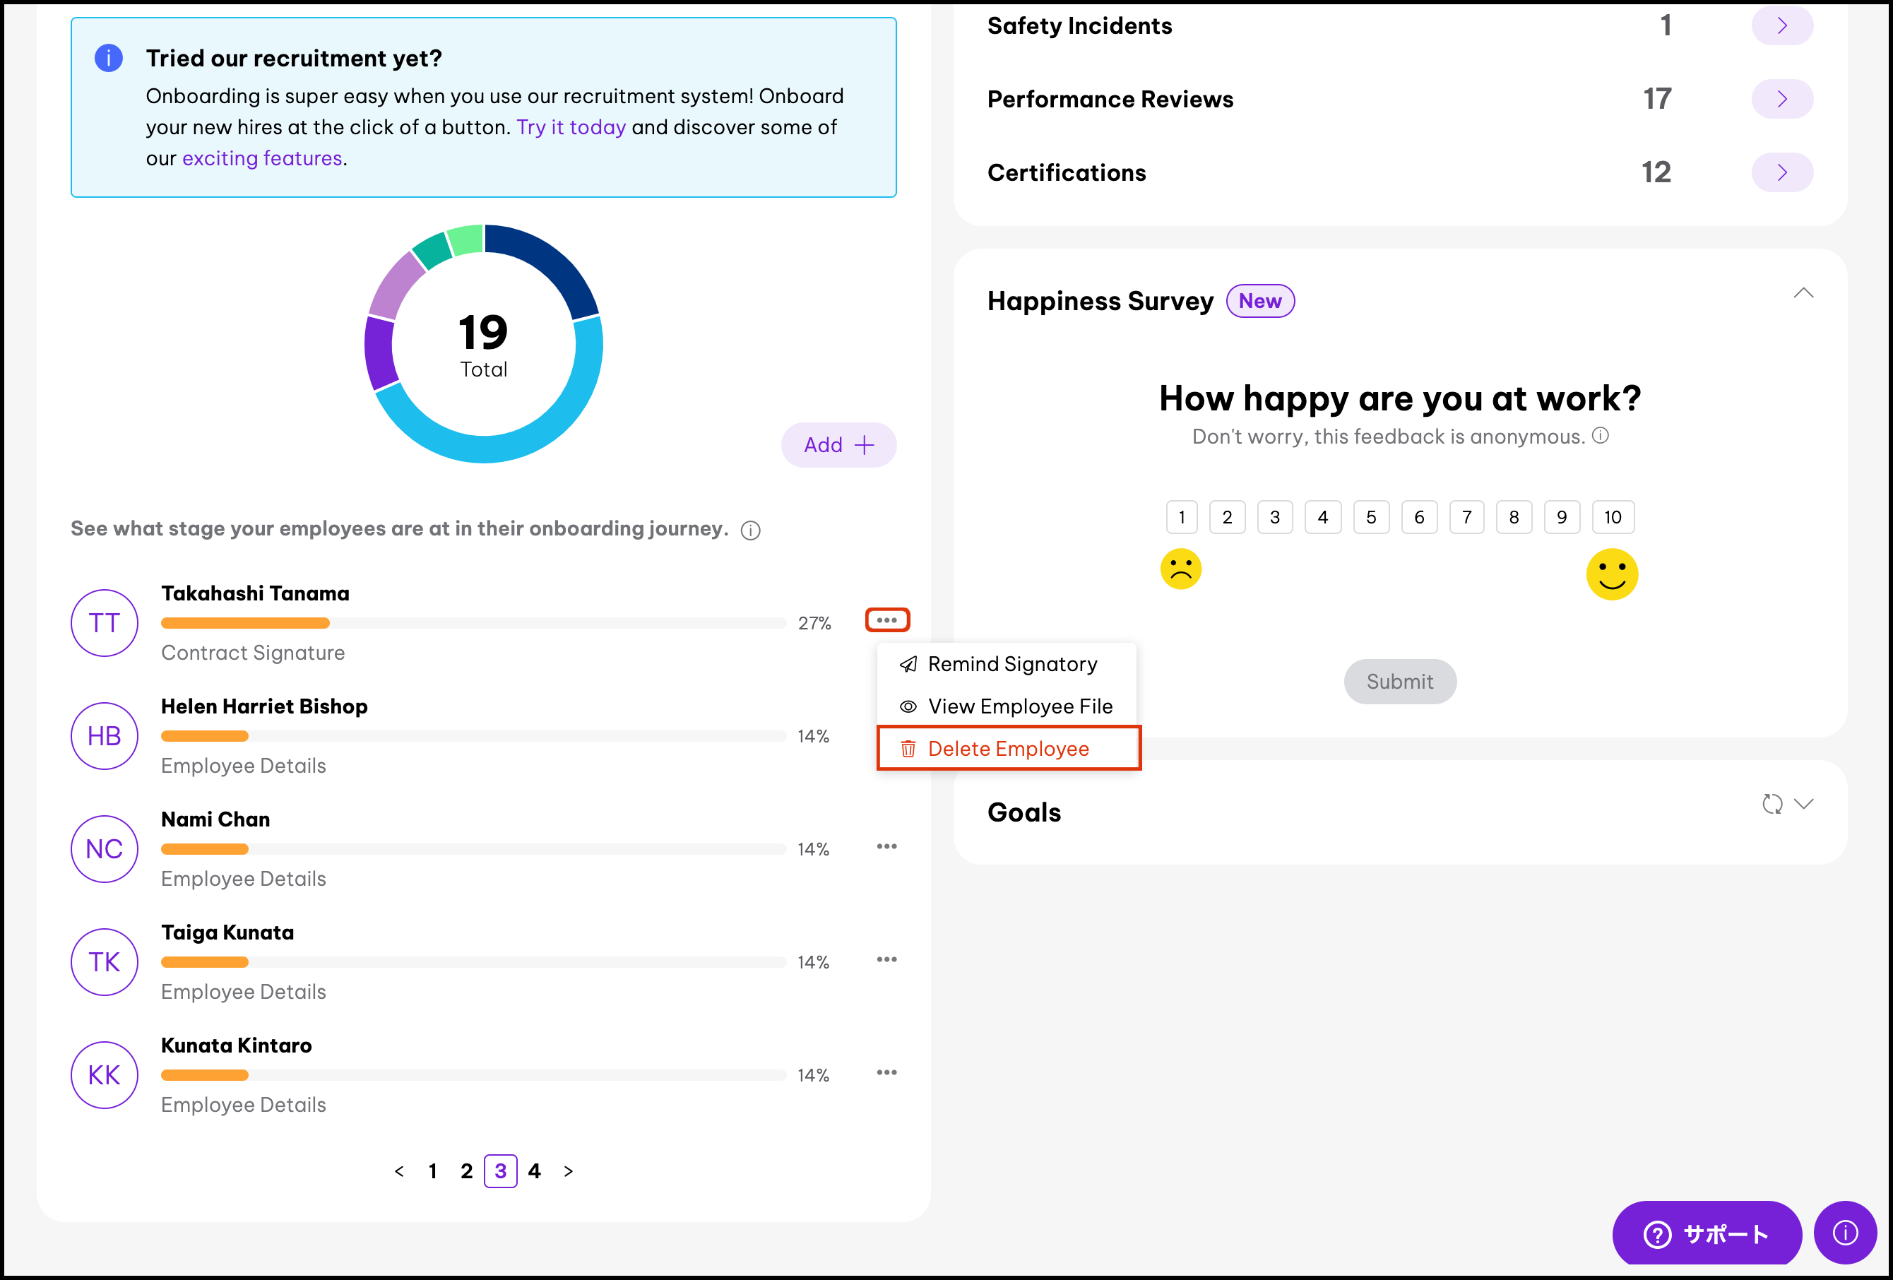Open options menu for Takahashi Tanama
Image resolution: width=1893 pixels, height=1280 pixels.
886,620
